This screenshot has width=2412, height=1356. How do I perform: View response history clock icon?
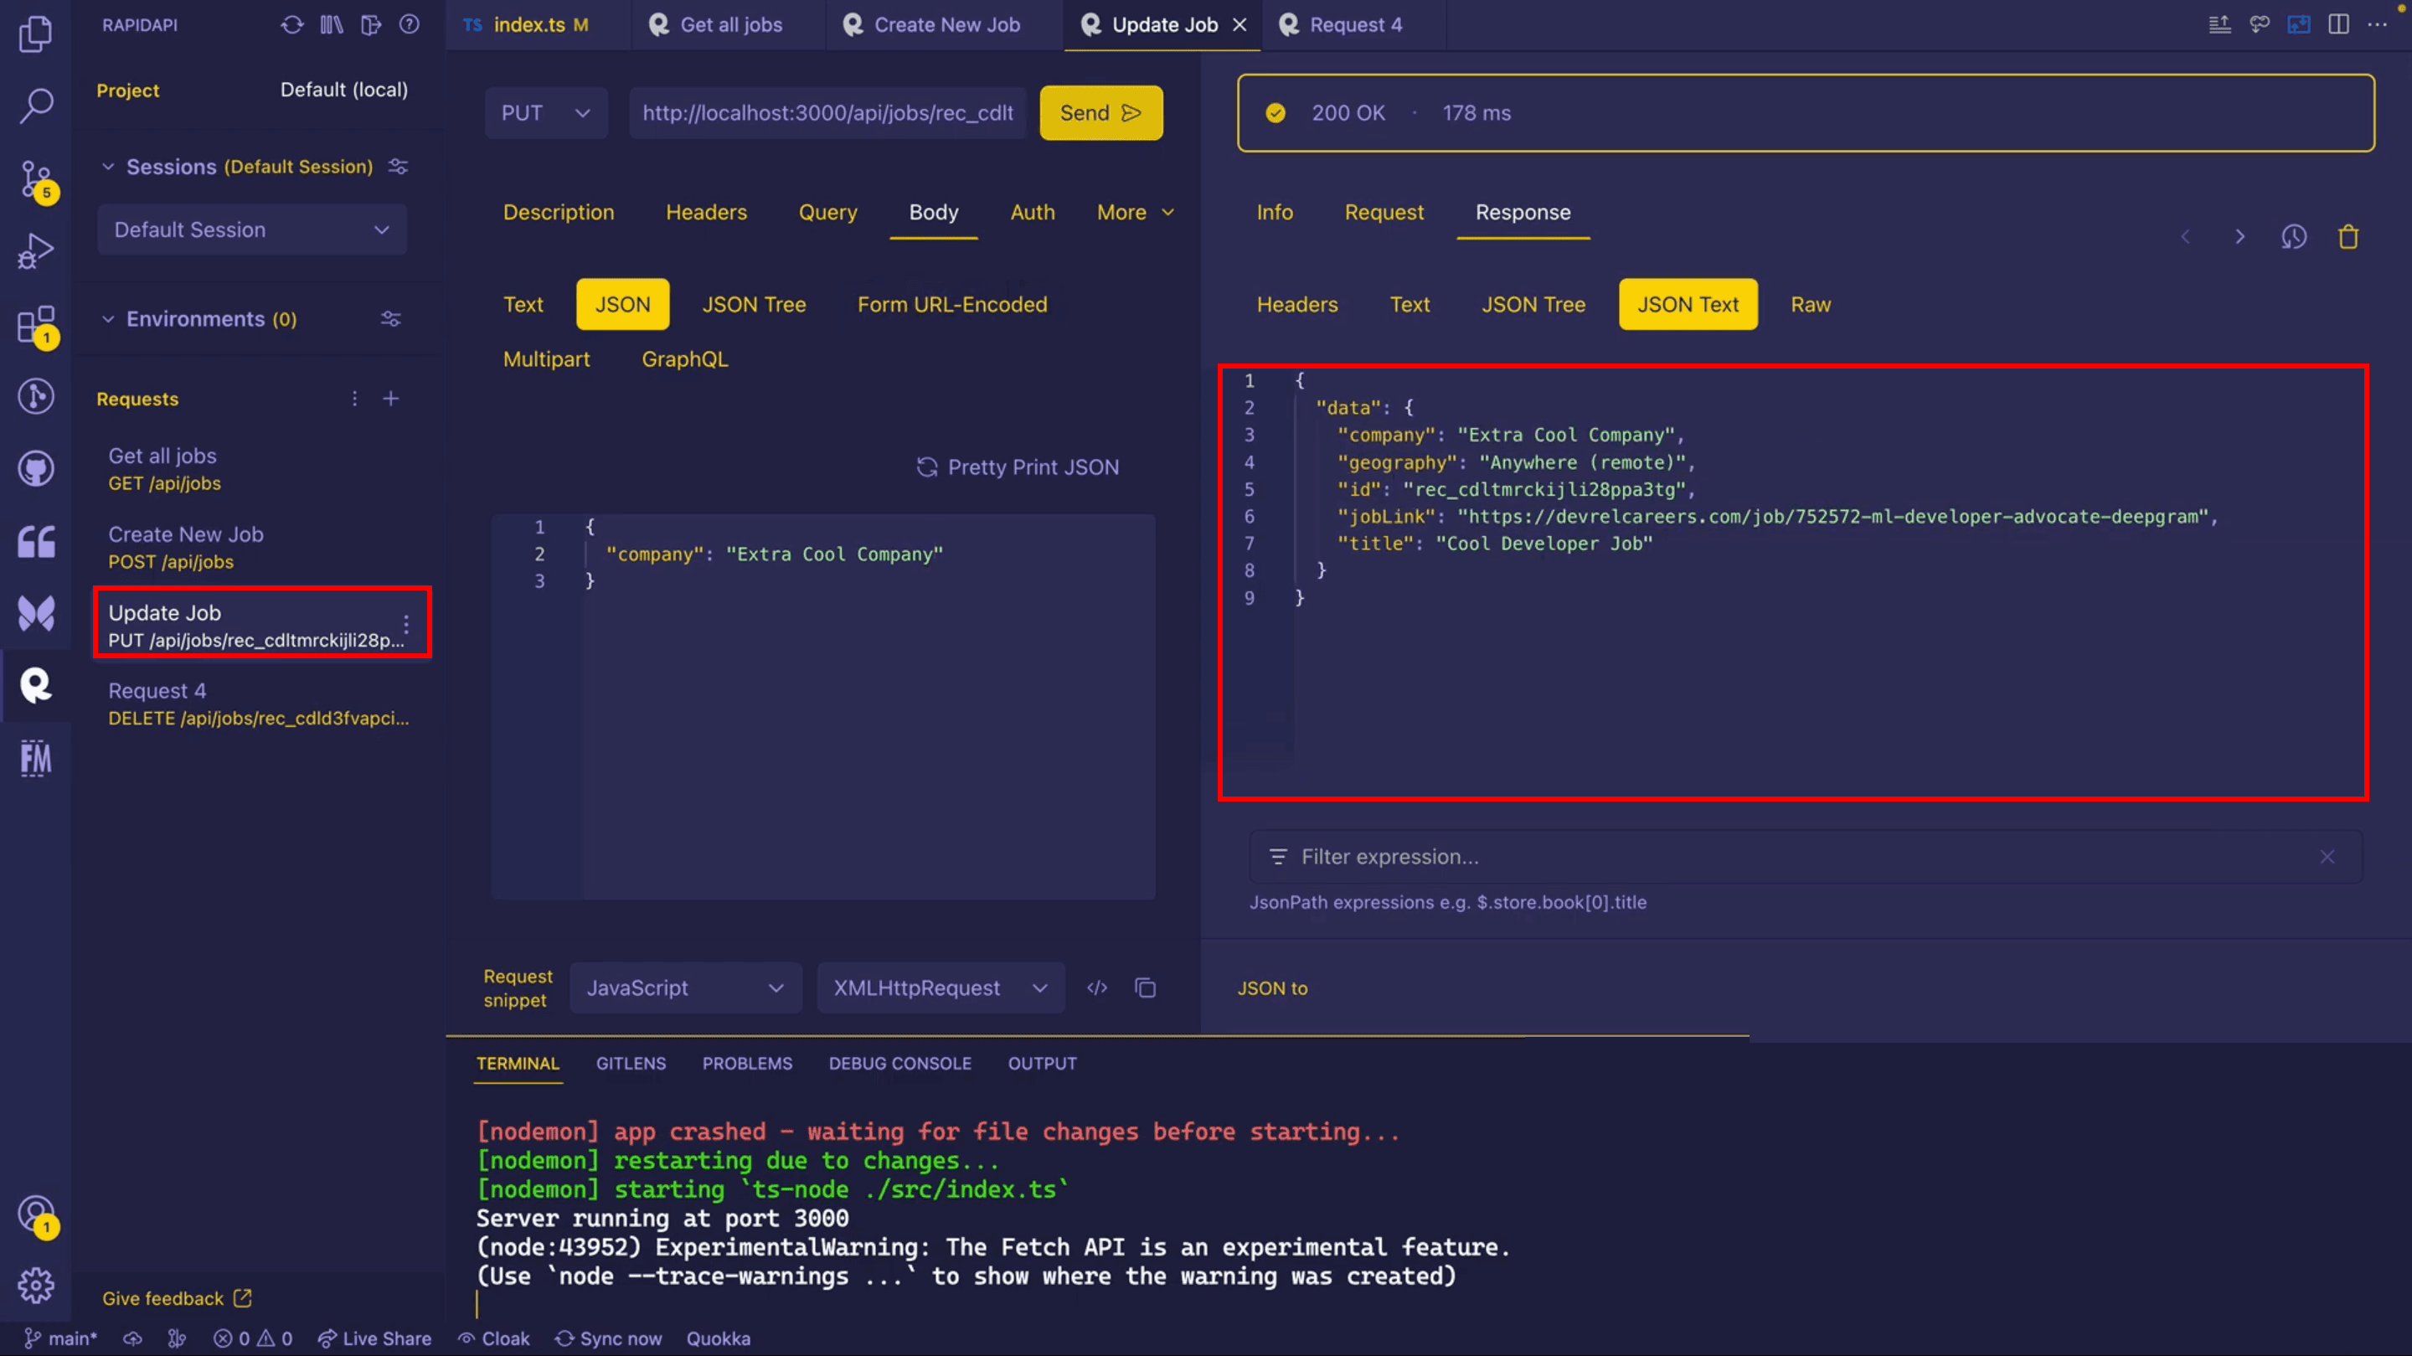[x=2293, y=237]
